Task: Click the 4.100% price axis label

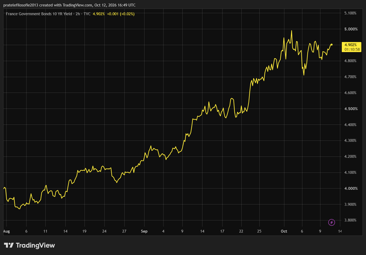Action: [350, 172]
